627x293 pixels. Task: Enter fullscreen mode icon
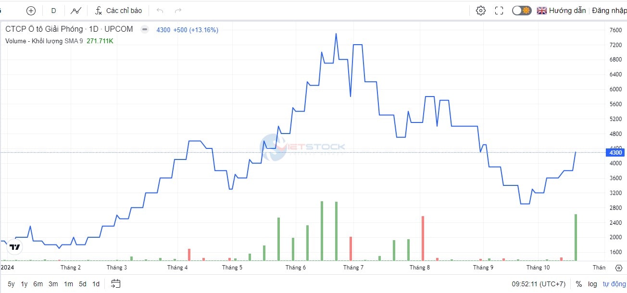(499, 11)
